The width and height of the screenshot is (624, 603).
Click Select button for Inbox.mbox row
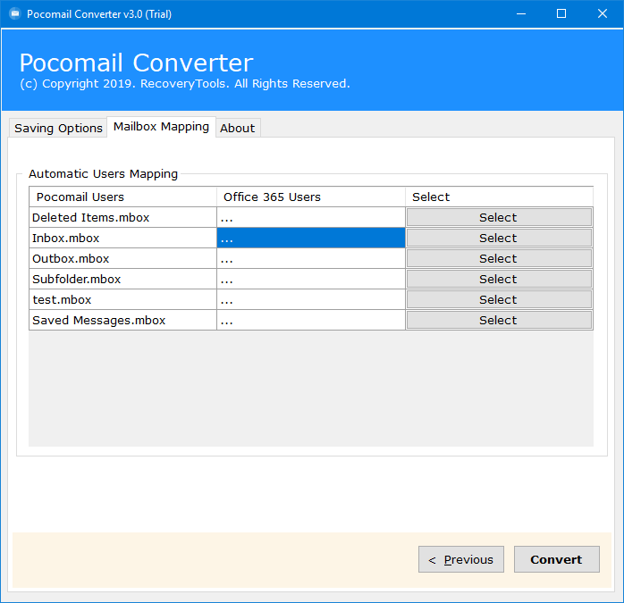pyautogui.click(x=499, y=238)
